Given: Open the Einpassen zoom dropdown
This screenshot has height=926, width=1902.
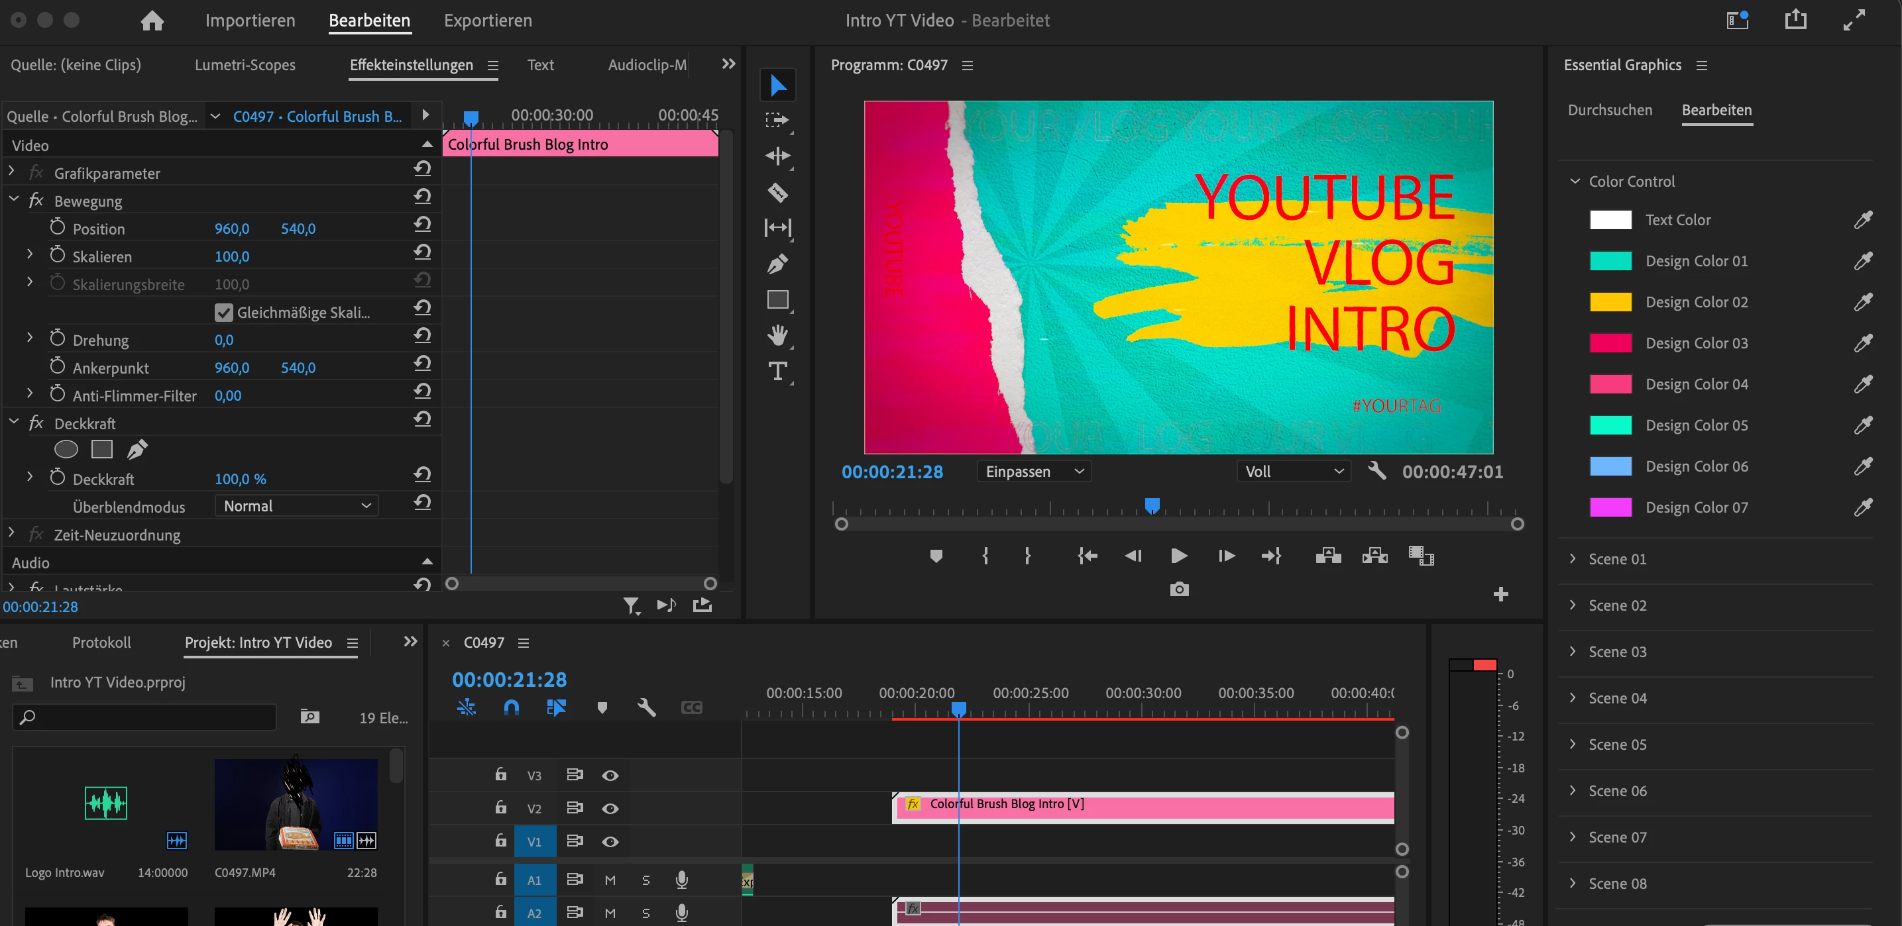Looking at the screenshot, I should (1034, 472).
